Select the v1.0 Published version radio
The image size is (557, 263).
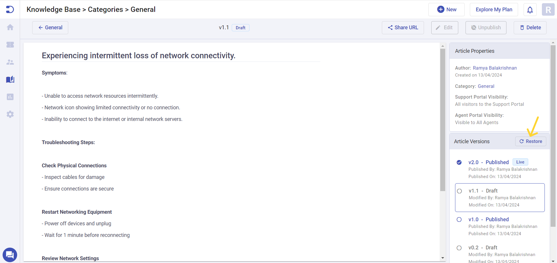459,220
